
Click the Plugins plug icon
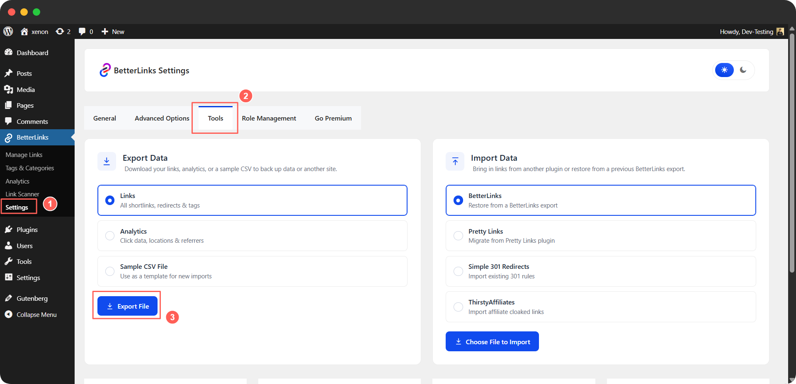(8, 229)
